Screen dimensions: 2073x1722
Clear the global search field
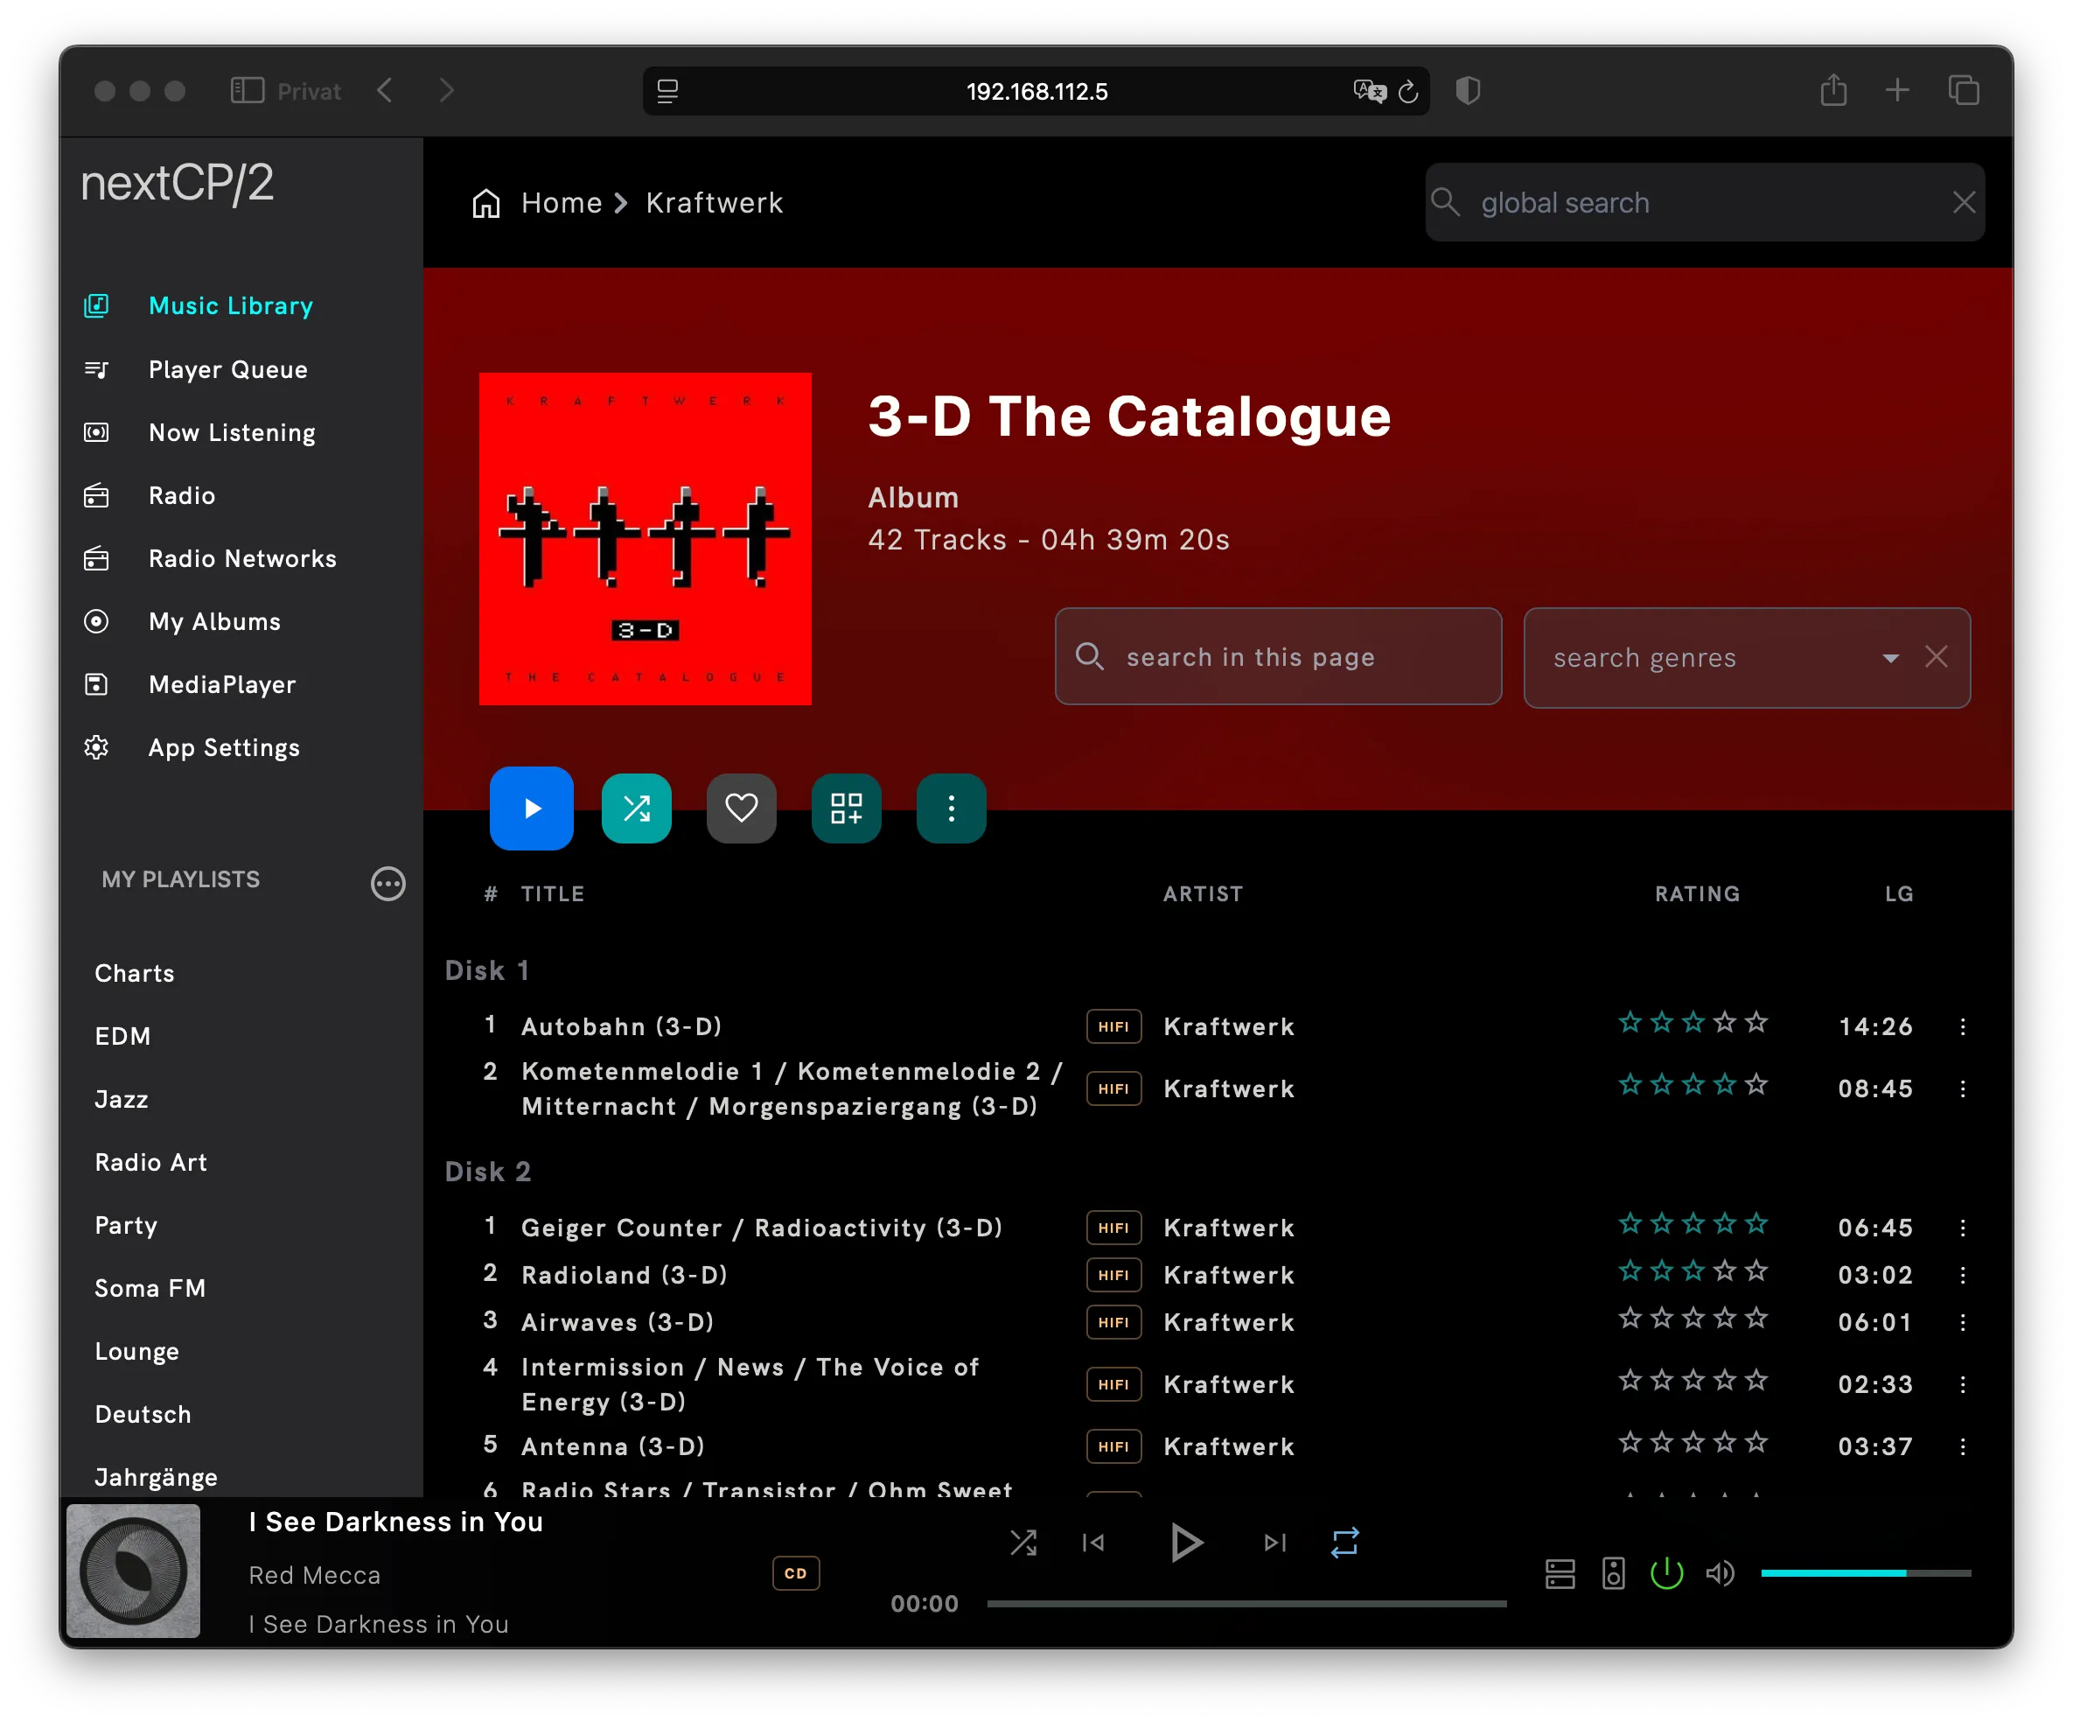click(x=1964, y=202)
